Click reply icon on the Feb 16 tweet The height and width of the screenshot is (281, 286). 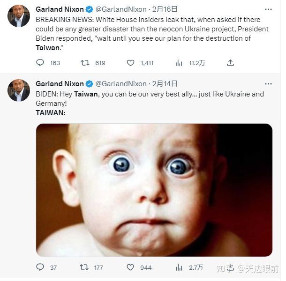(40, 63)
